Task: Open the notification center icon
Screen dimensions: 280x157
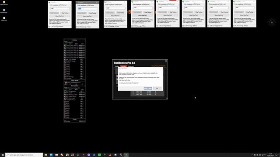Action: [x=276, y=155]
